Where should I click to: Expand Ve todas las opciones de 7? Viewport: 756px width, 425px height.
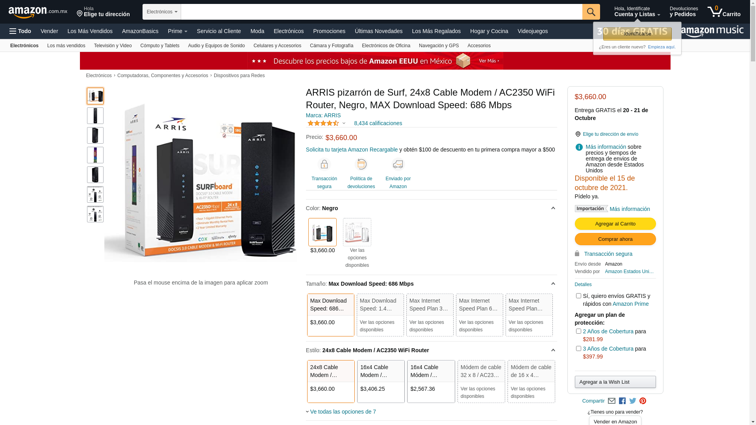click(343, 412)
